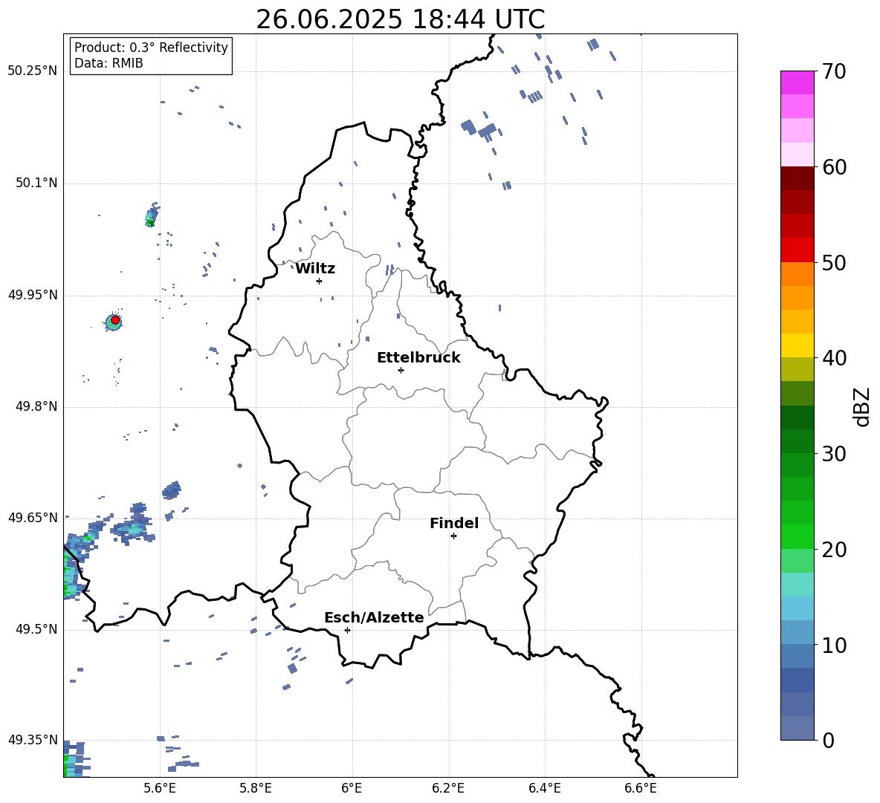Click the 6°E longitude label

[352, 788]
